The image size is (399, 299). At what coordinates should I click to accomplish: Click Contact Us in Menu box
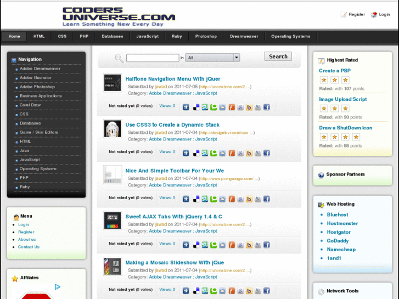29,247
